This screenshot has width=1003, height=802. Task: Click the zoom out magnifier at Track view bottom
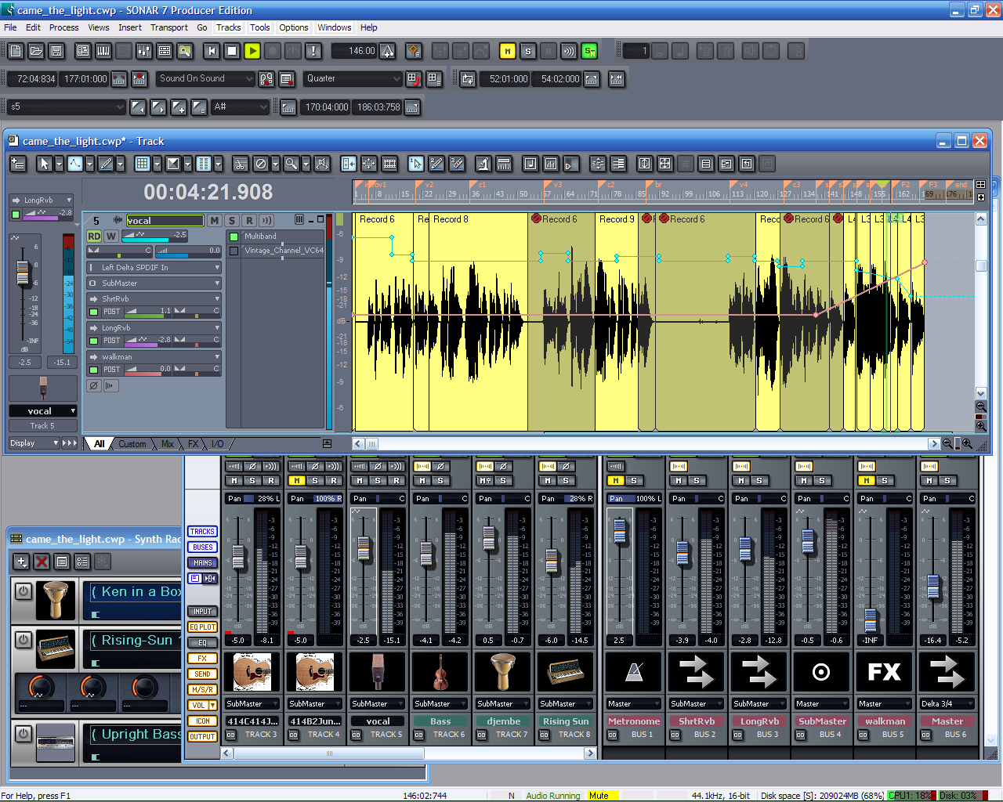coord(948,444)
